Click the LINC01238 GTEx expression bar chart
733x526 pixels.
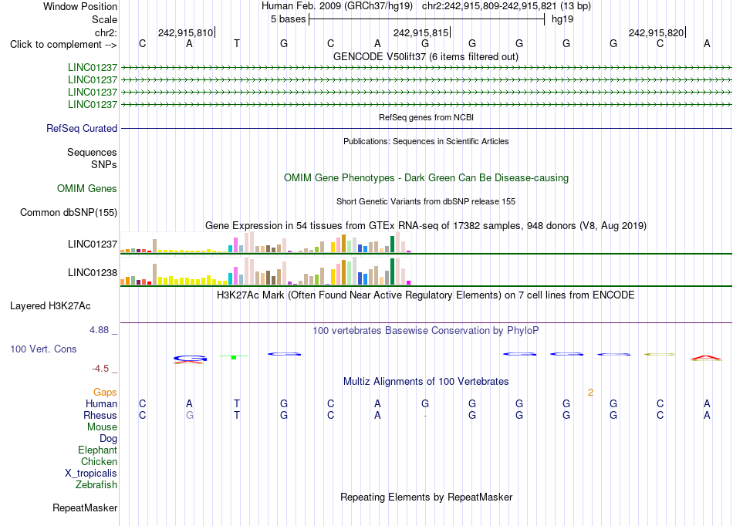[265, 271]
